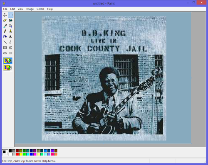Pick the white palette color
The image size is (208, 165).
click(x=10, y=154)
